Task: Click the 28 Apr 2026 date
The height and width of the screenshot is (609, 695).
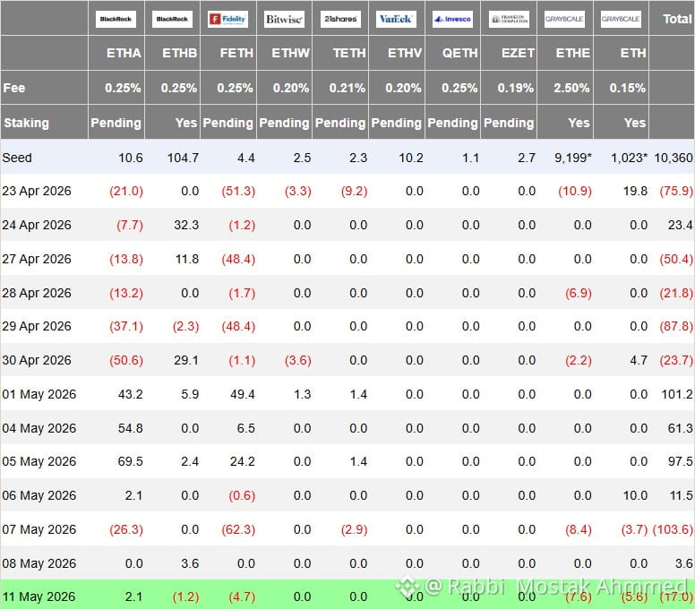Action: point(37,293)
